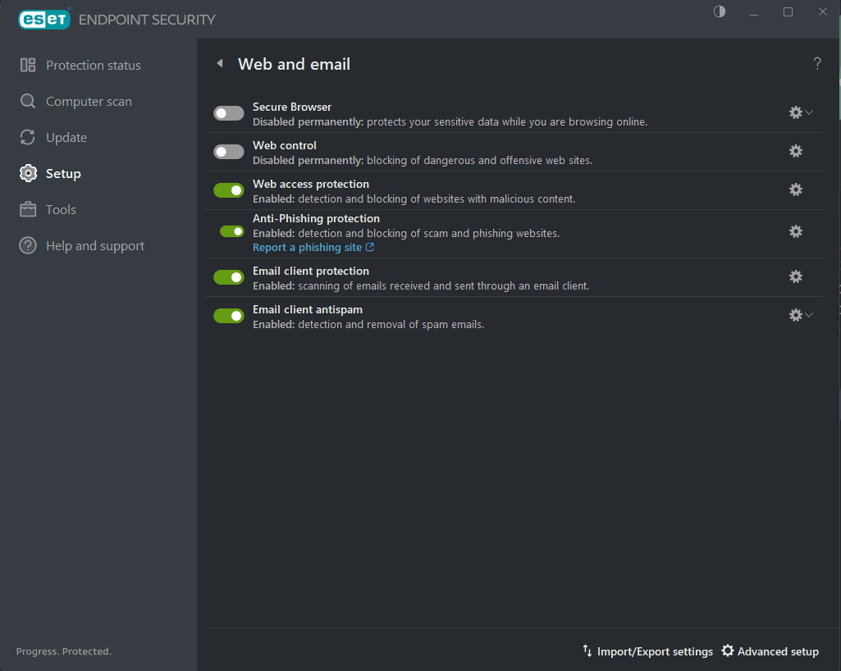Go back using the arrow beside Web and email

pos(219,63)
